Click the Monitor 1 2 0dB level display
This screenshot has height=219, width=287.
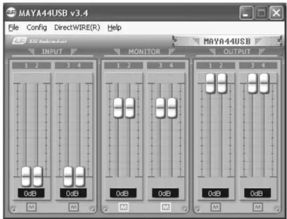click(123, 193)
